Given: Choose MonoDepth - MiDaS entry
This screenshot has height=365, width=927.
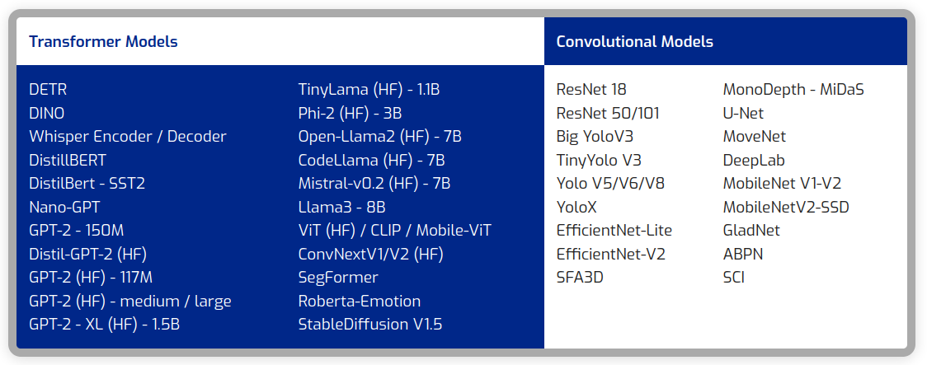Looking at the screenshot, I should [x=793, y=90].
